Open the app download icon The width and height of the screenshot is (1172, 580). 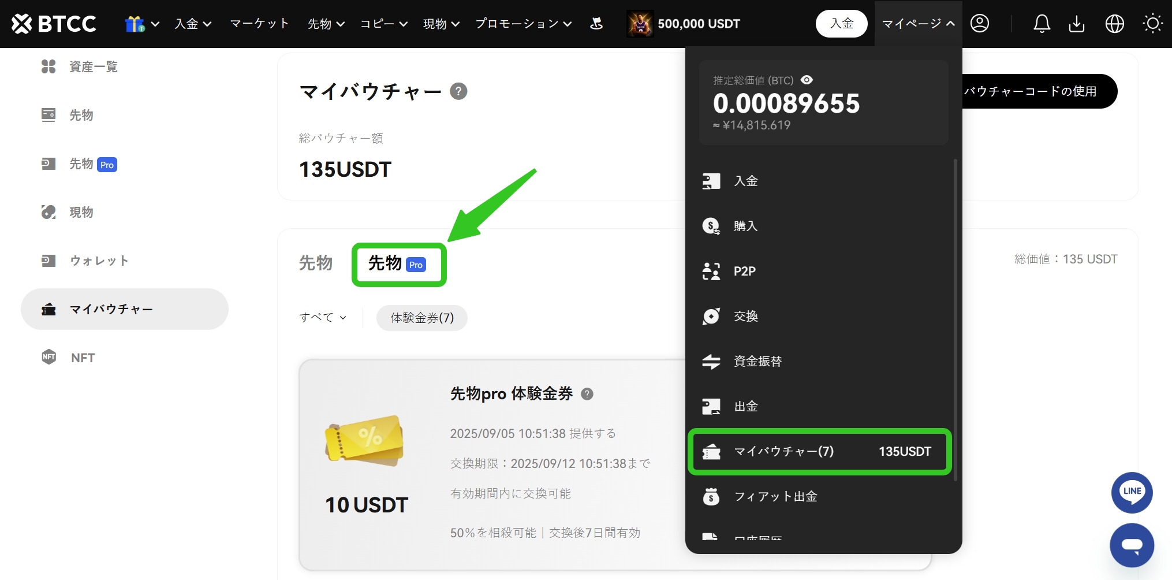(1077, 24)
